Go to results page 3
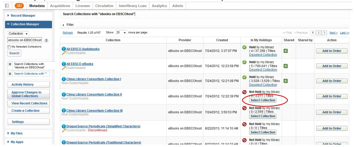This screenshot has height=147, width=354. 324,33
